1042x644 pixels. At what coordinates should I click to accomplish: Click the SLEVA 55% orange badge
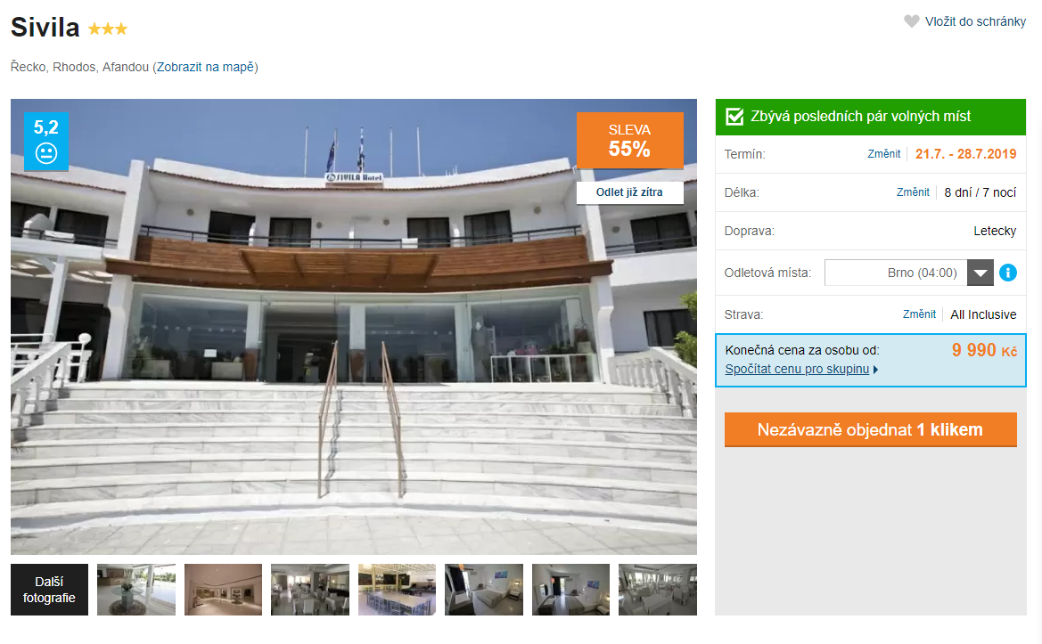tap(629, 140)
